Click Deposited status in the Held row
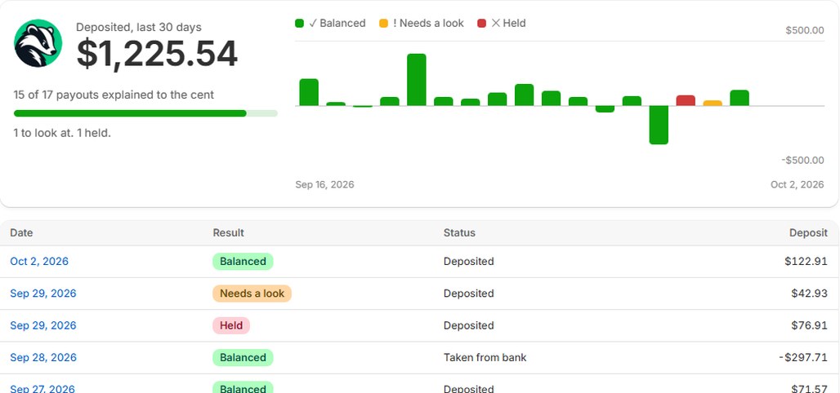The width and height of the screenshot is (840, 393). 469,325
